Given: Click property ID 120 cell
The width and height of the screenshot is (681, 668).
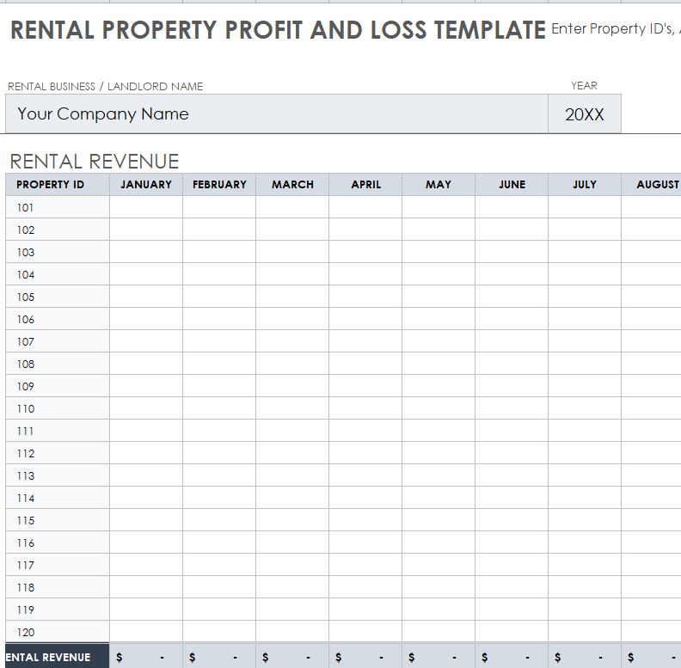Looking at the screenshot, I should 58,632.
